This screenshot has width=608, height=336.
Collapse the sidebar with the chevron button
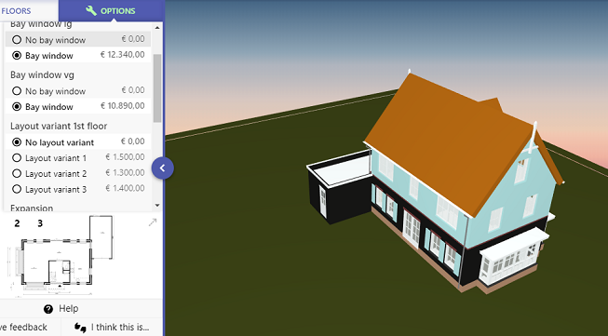coord(162,168)
